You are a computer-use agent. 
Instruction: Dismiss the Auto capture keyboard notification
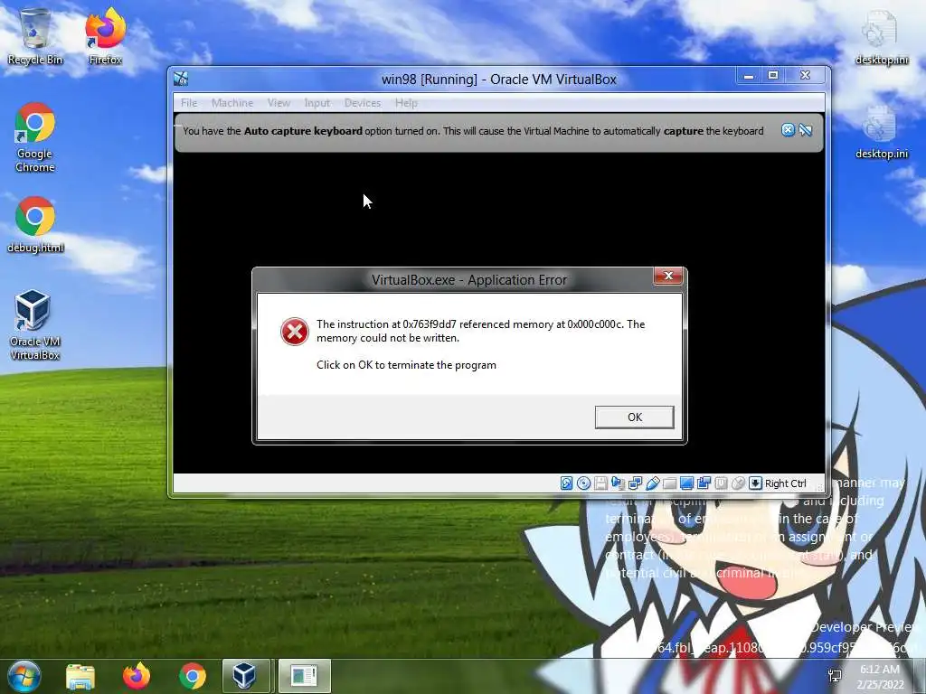788,130
